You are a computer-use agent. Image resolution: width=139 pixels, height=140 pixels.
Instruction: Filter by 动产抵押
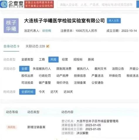(x=62, y=76)
